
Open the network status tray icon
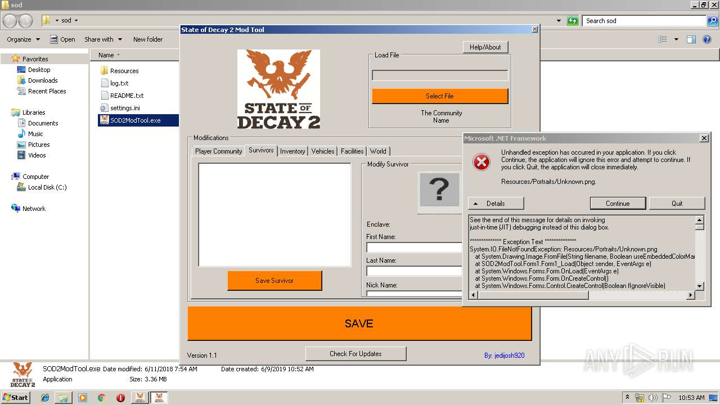coord(640,398)
